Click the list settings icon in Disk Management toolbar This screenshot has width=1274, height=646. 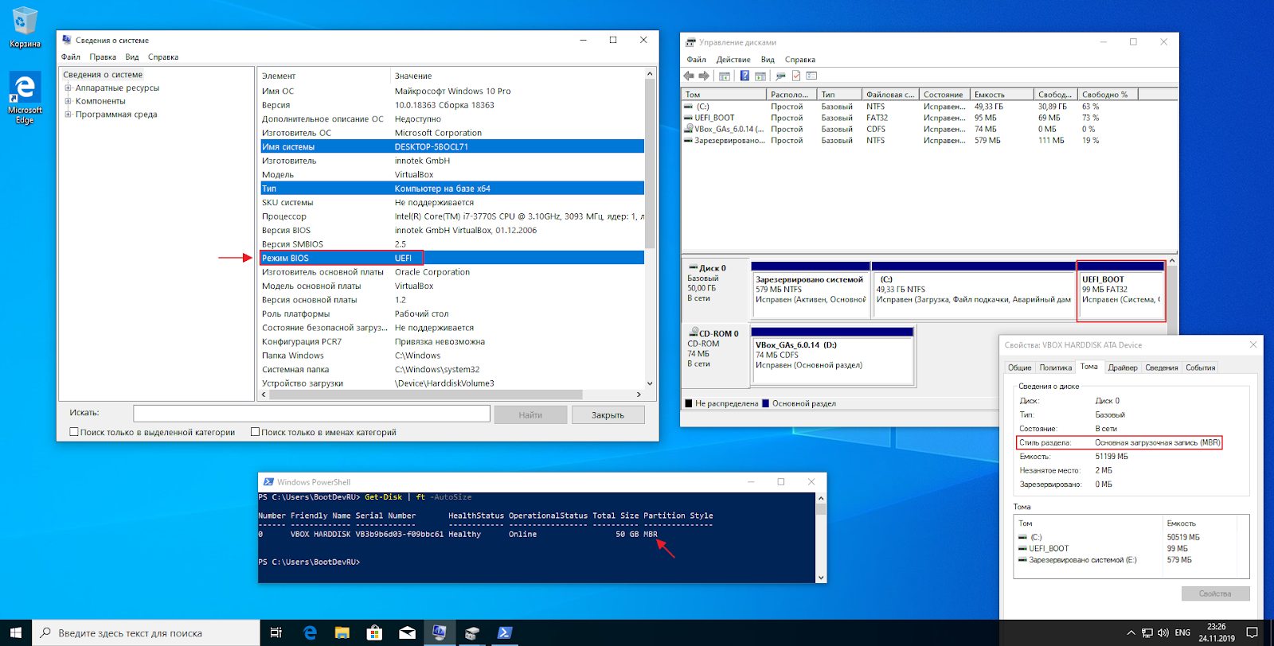811,76
